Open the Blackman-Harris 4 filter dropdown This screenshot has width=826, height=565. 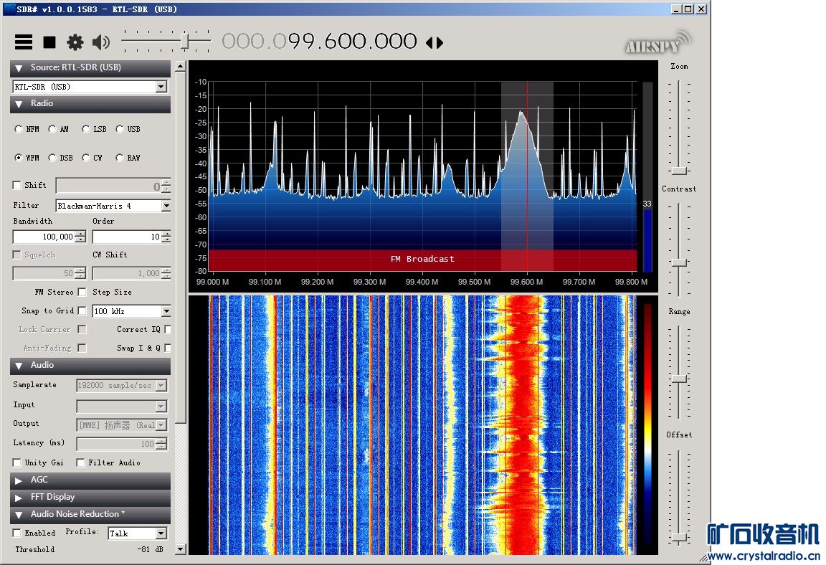coord(166,206)
